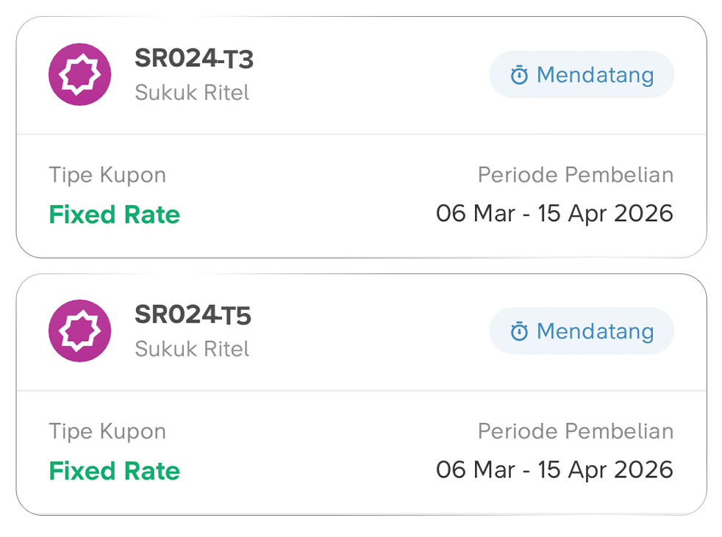Select the Sukuk Ritel subtitle under SR024-T3
The image size is (722, 537).
point(192,93)
